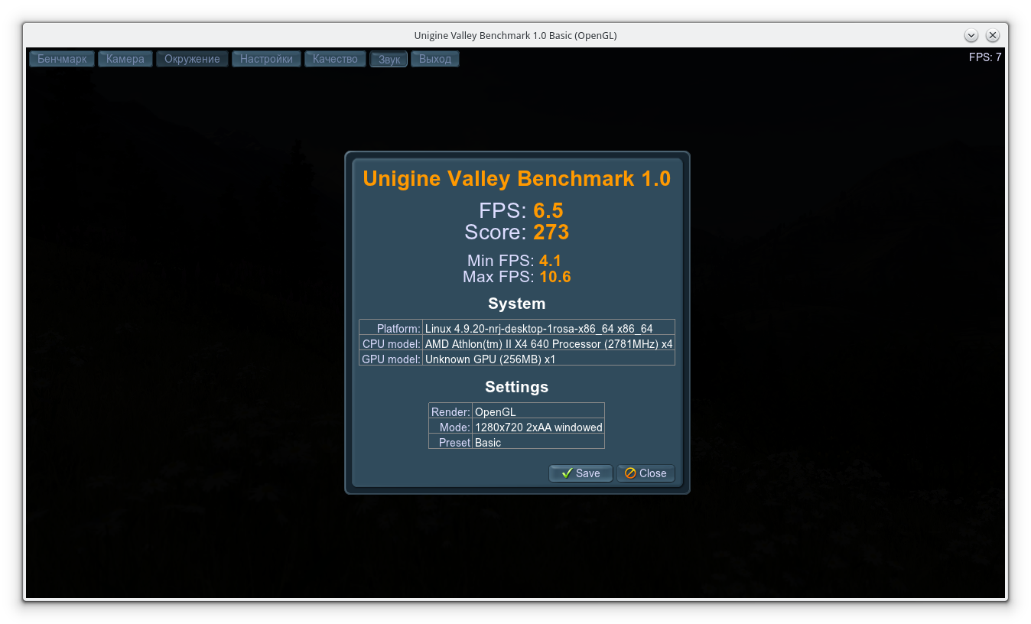Click the Render value OpenGL cell
This screenshot has height=624, width=1031.
click(x=538, y=411)
